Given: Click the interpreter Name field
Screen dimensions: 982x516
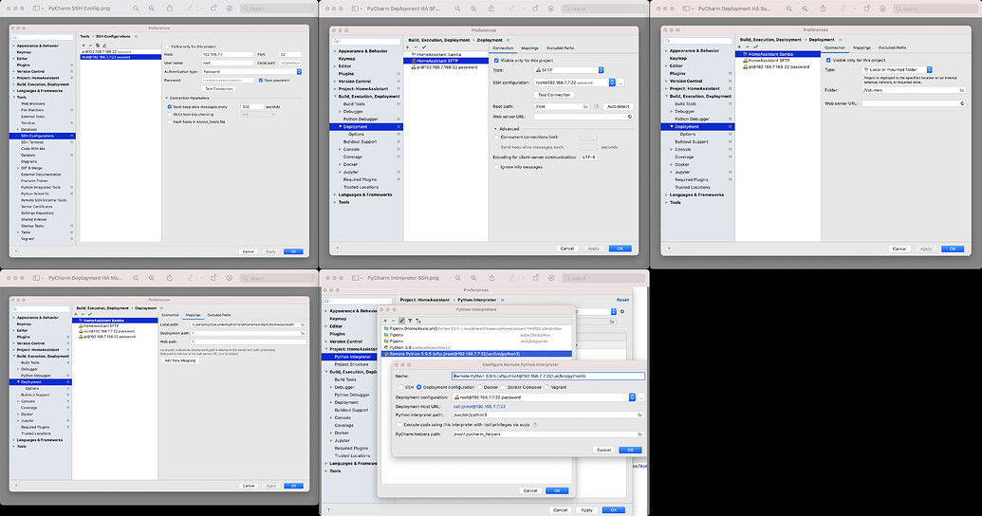Looking at the screenshot, I should pos(548,377).
